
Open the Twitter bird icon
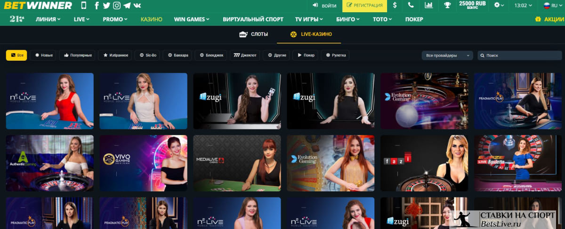click(x=106, y=6)
